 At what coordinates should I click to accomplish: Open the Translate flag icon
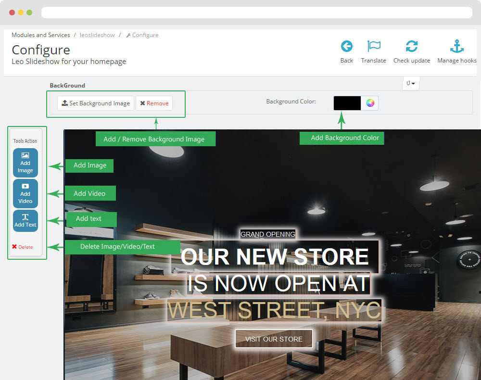[374, 46]
